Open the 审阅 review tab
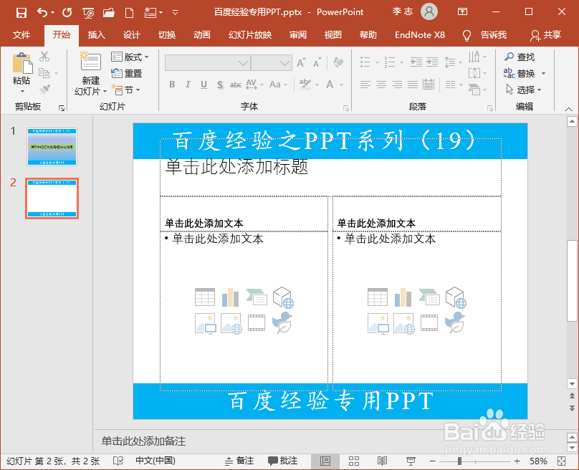579x470 pixels. point(297,35)
